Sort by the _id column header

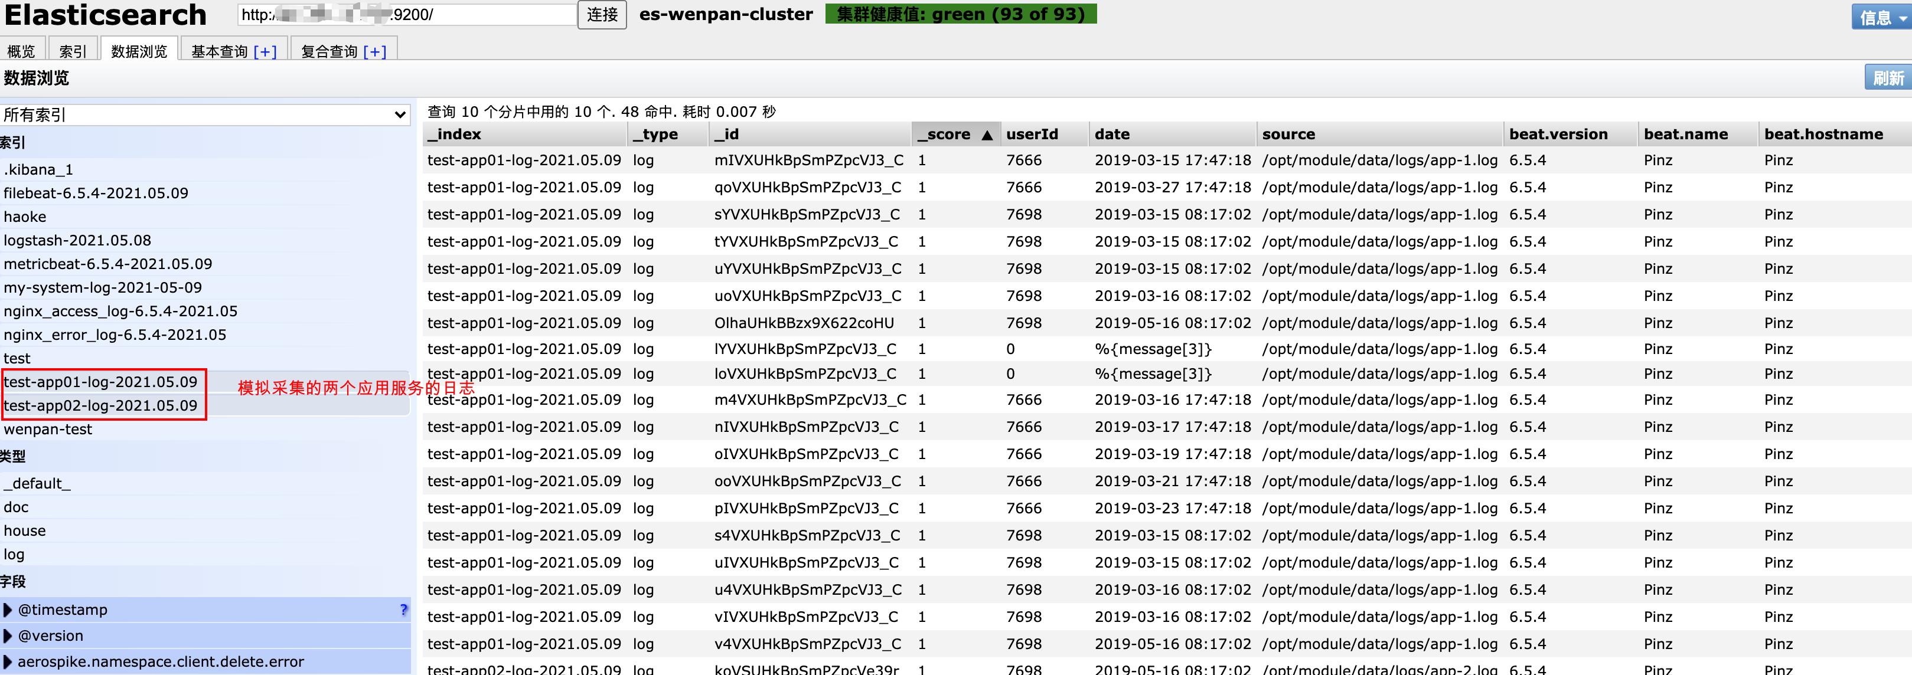coord(811,135)
